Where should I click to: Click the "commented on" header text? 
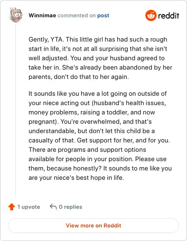[x=77, y=15]
